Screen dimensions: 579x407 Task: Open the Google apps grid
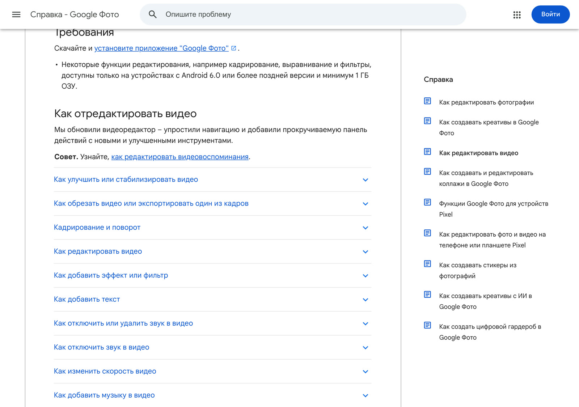pos(517,14)
